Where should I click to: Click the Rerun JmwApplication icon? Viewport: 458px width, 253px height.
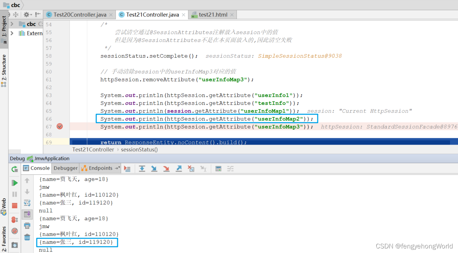pyautogui.click(x=15, y=169)
